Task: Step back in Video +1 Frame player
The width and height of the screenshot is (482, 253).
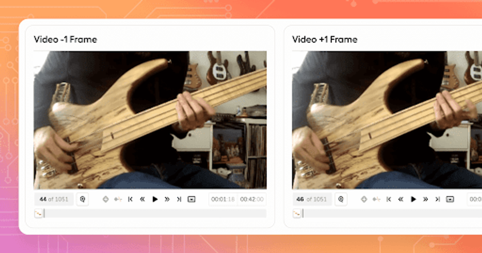Action: pos(401,199)
